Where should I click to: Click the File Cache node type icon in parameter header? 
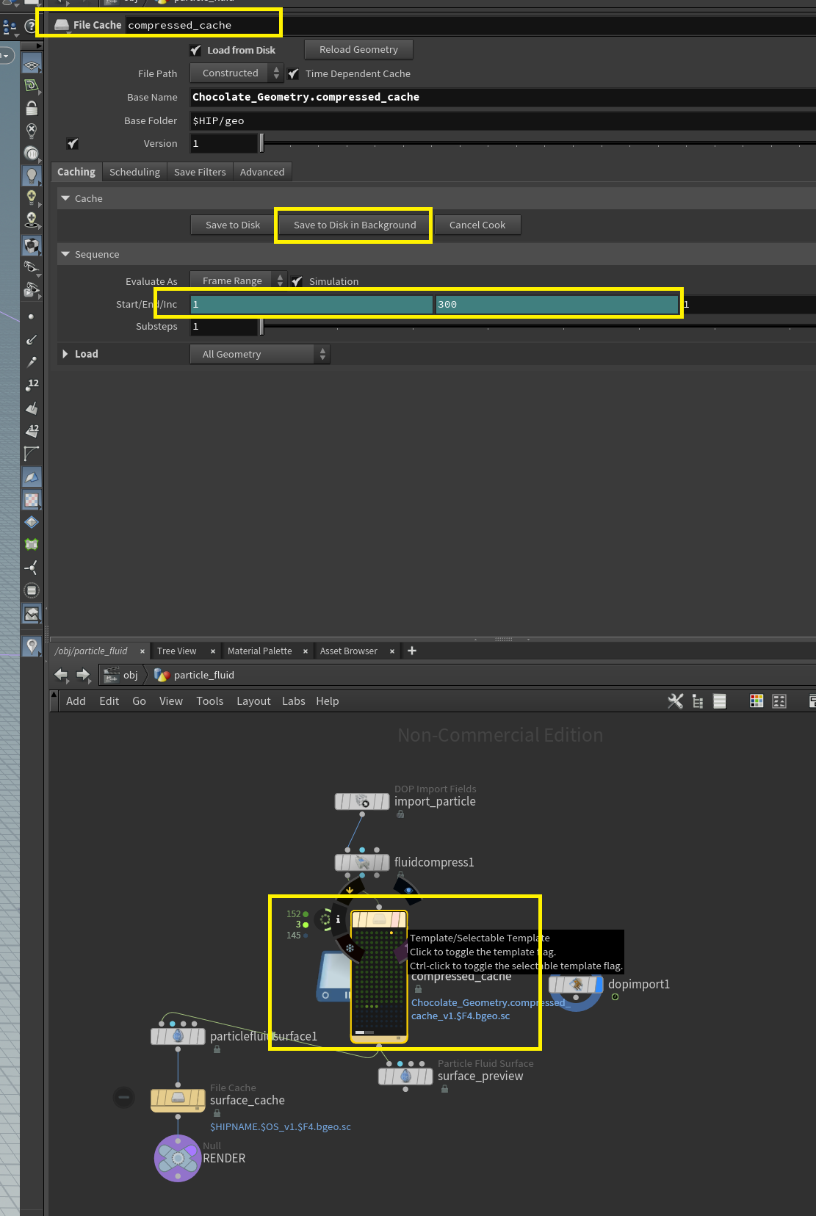click(x=62, y=25)
